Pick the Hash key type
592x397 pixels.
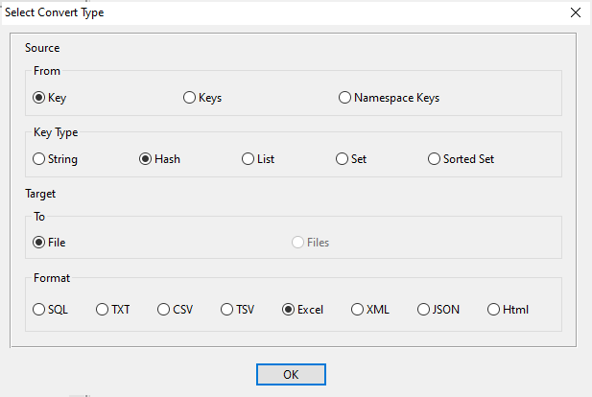click(x=146, y=159)
